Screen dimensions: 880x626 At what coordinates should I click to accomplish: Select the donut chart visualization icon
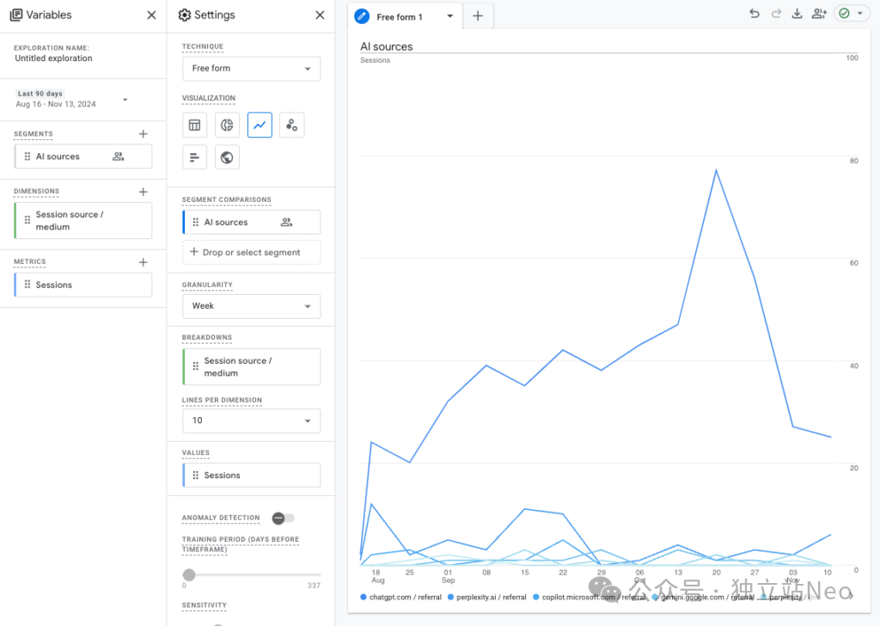click(227, 125)
